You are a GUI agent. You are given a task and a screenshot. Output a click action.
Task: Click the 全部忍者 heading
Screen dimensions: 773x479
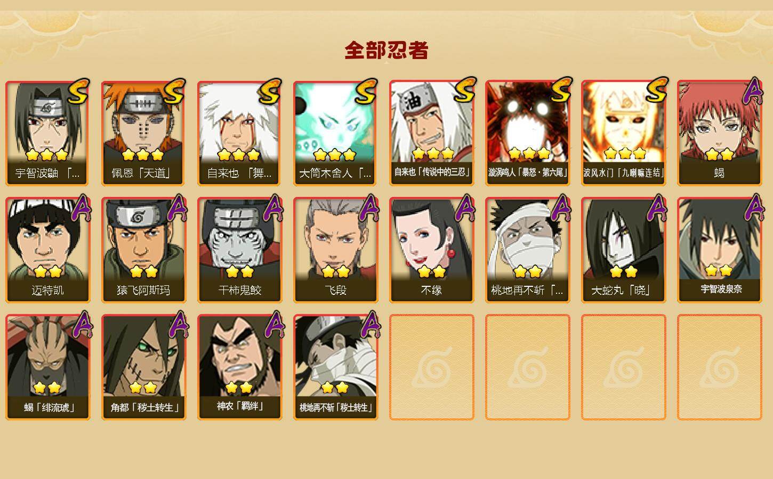386,51
